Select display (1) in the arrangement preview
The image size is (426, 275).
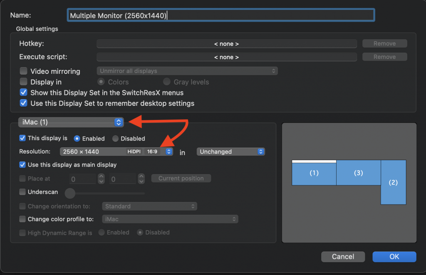314,173
